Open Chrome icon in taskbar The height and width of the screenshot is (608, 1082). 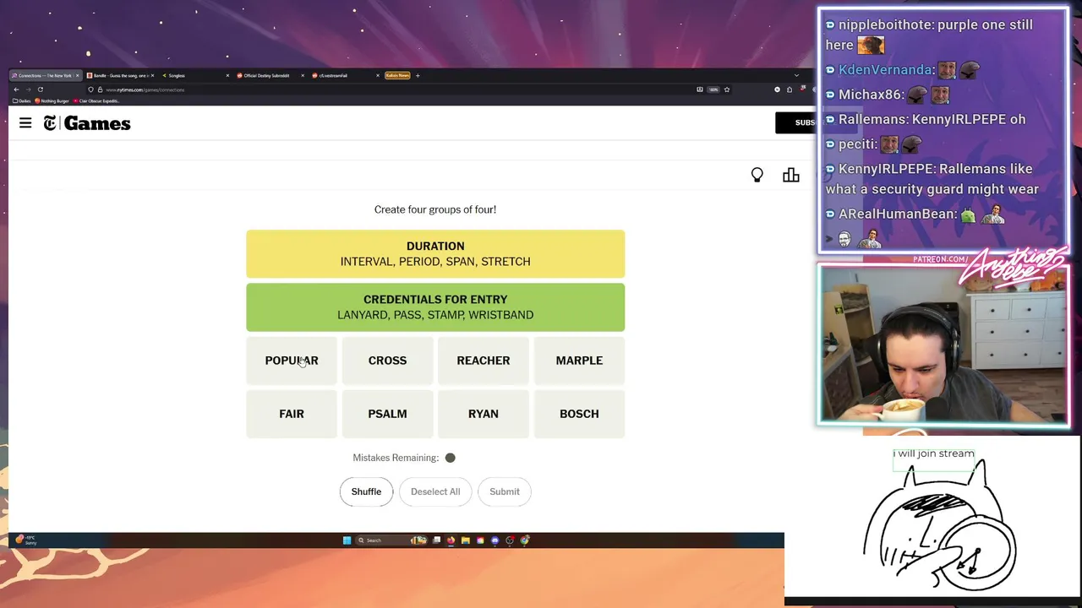pyautogui.click(x=524, y=540)
